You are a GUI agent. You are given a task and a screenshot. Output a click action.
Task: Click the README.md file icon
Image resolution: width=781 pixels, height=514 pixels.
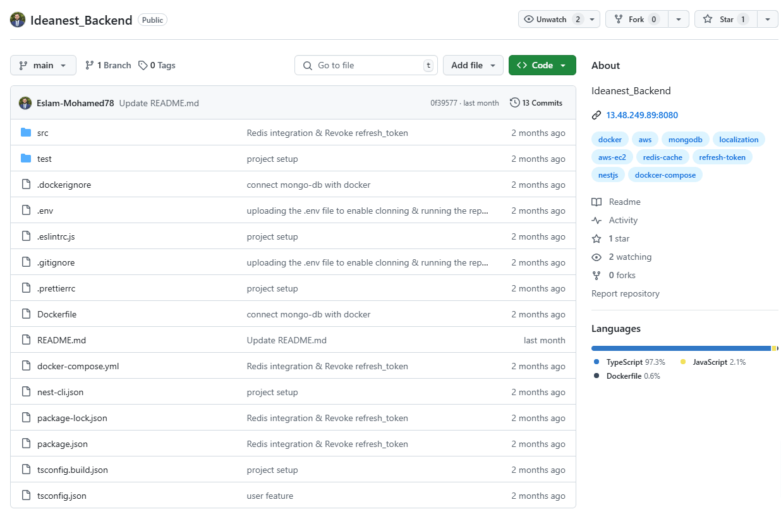[x=26, y=340]
